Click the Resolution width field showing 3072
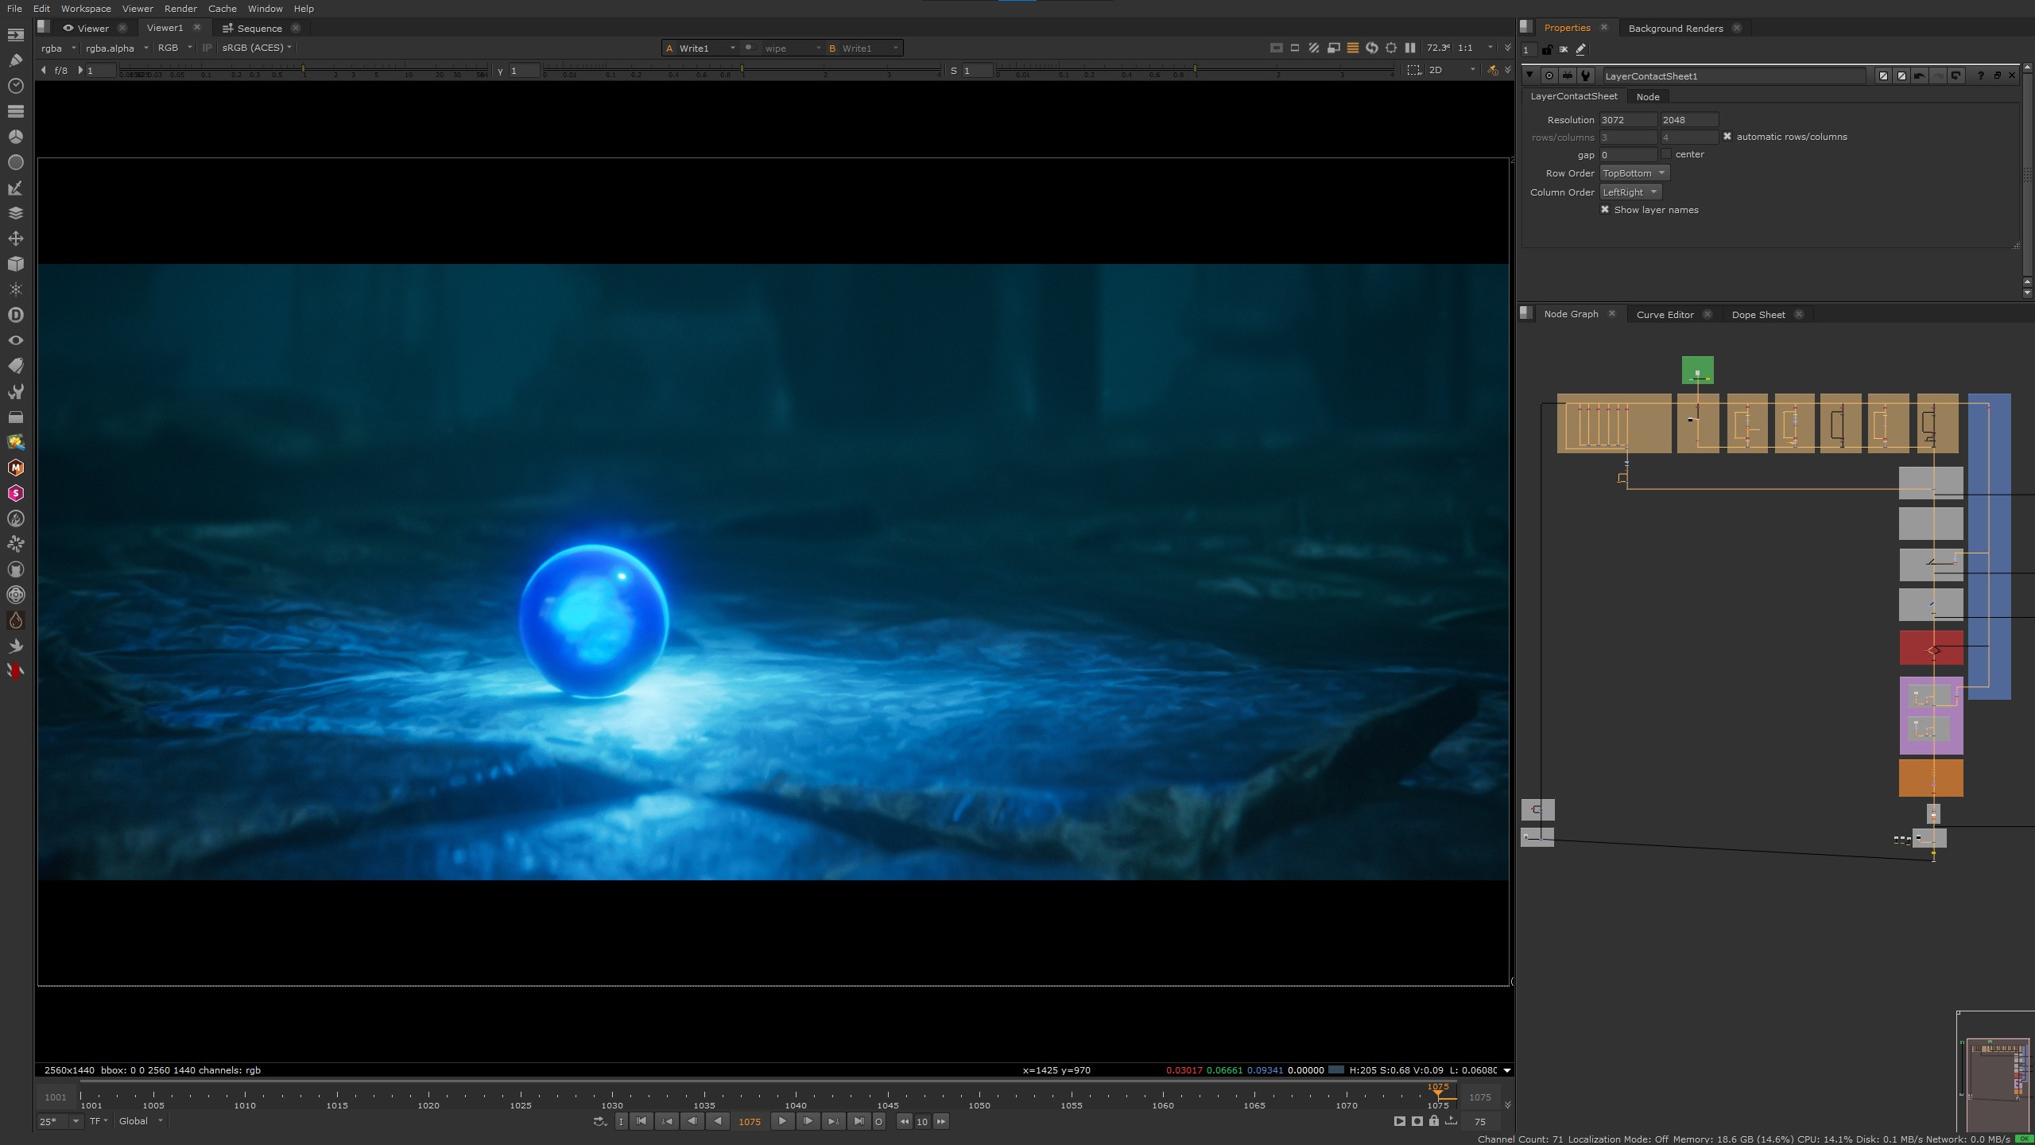 click(x=1628, y=120)
